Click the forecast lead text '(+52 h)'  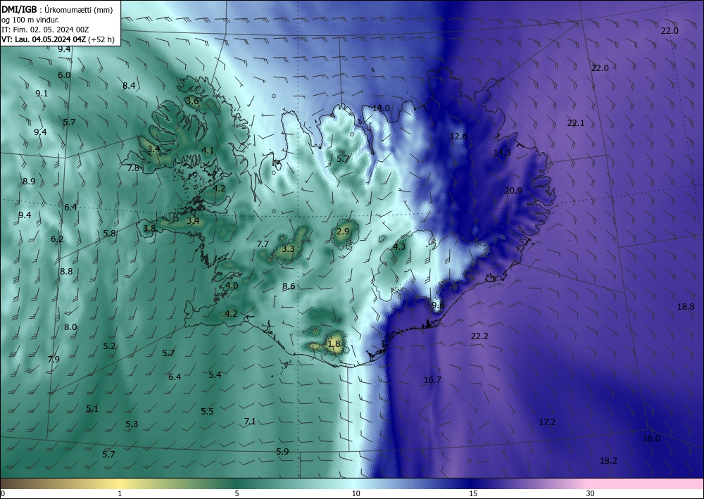point(101,39)
